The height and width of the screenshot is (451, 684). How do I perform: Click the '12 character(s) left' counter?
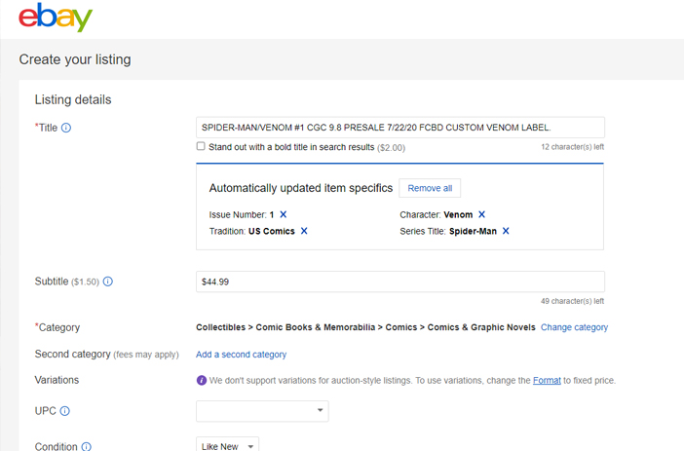[572, 147]
